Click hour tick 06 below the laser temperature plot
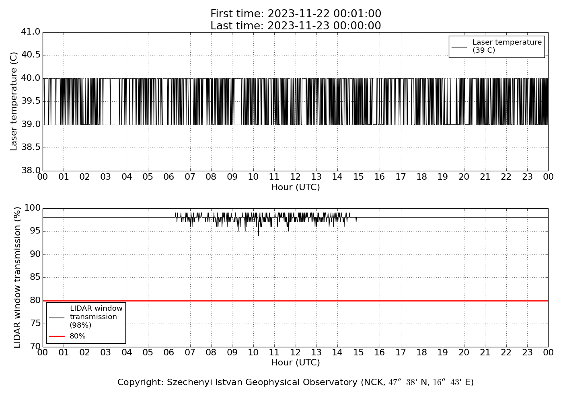 pyautogui.click(x=169, y=177)
